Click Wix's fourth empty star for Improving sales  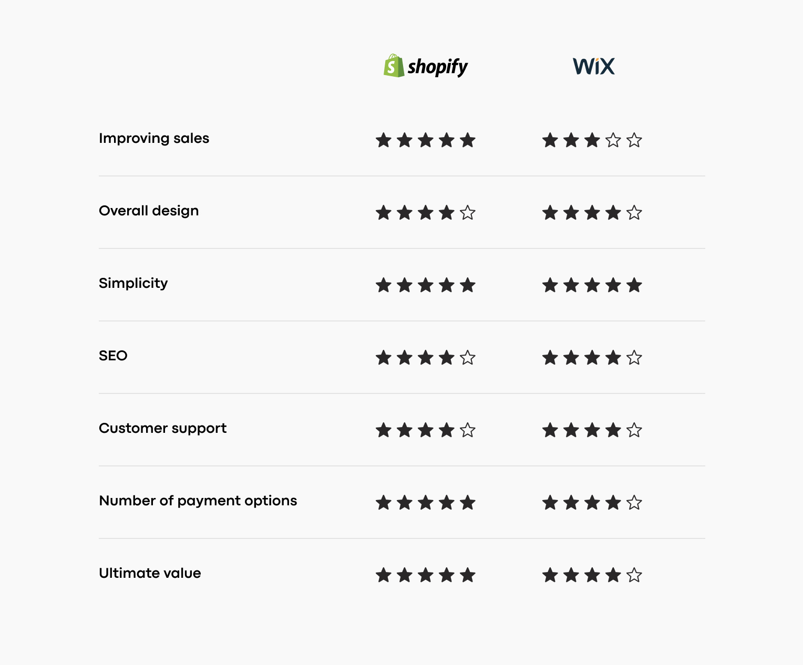click(613, 140)
